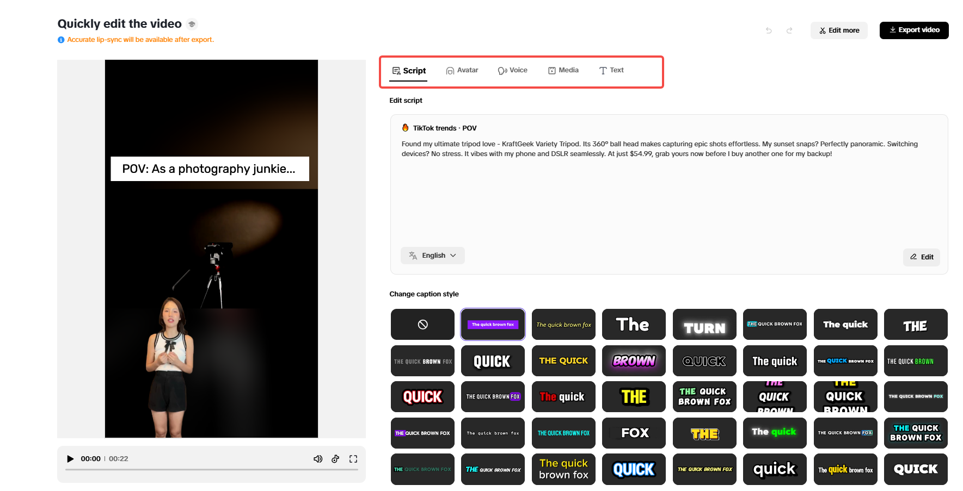The height and width of the screenshot is (491, 963).
Task: Switch to the Avatar tab
Action: (462, 70)
